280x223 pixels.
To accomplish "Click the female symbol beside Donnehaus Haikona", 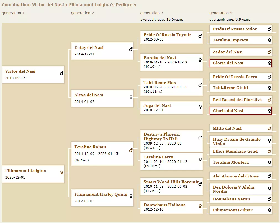I will (200, 206).
